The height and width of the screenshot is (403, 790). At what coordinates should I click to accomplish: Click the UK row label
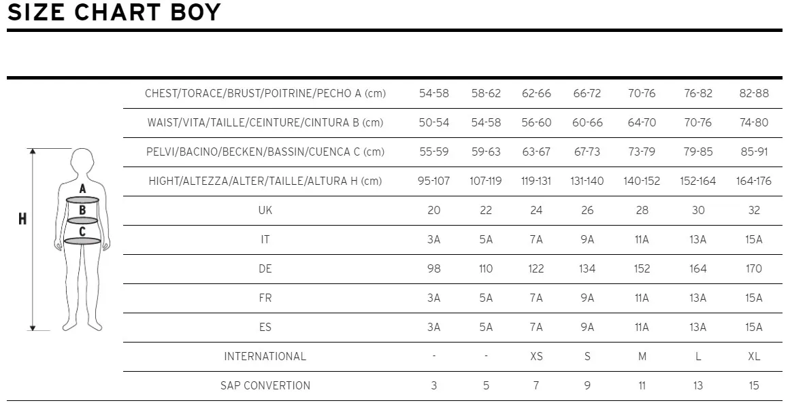click(x=265, y=210)
